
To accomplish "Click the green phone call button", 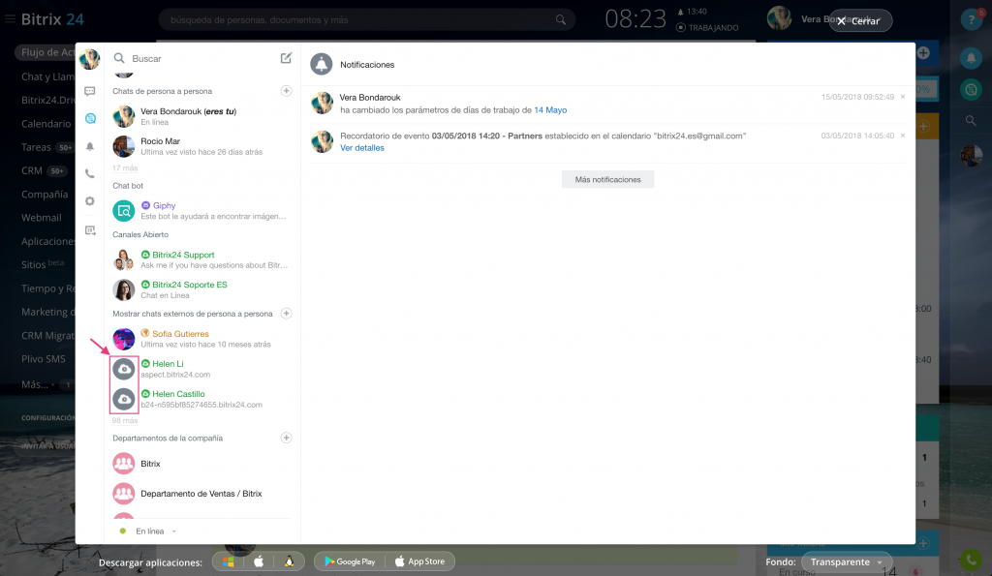I will [x=971, y=560].
